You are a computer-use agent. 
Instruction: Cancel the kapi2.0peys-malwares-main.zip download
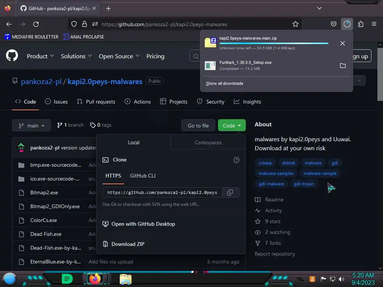(343, 43)
